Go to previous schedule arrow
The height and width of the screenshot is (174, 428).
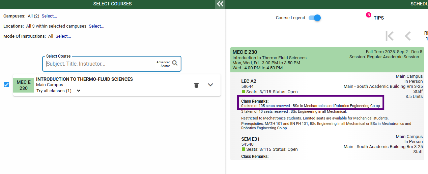[408, 36]
